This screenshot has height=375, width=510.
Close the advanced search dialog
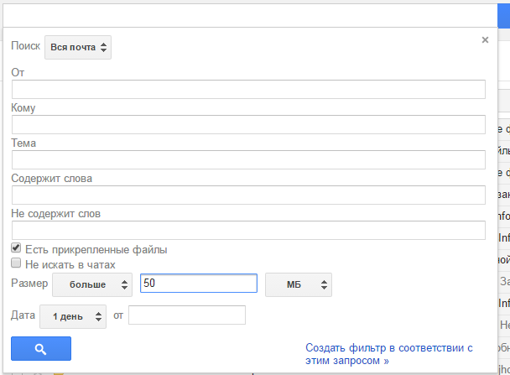point(485,39)
